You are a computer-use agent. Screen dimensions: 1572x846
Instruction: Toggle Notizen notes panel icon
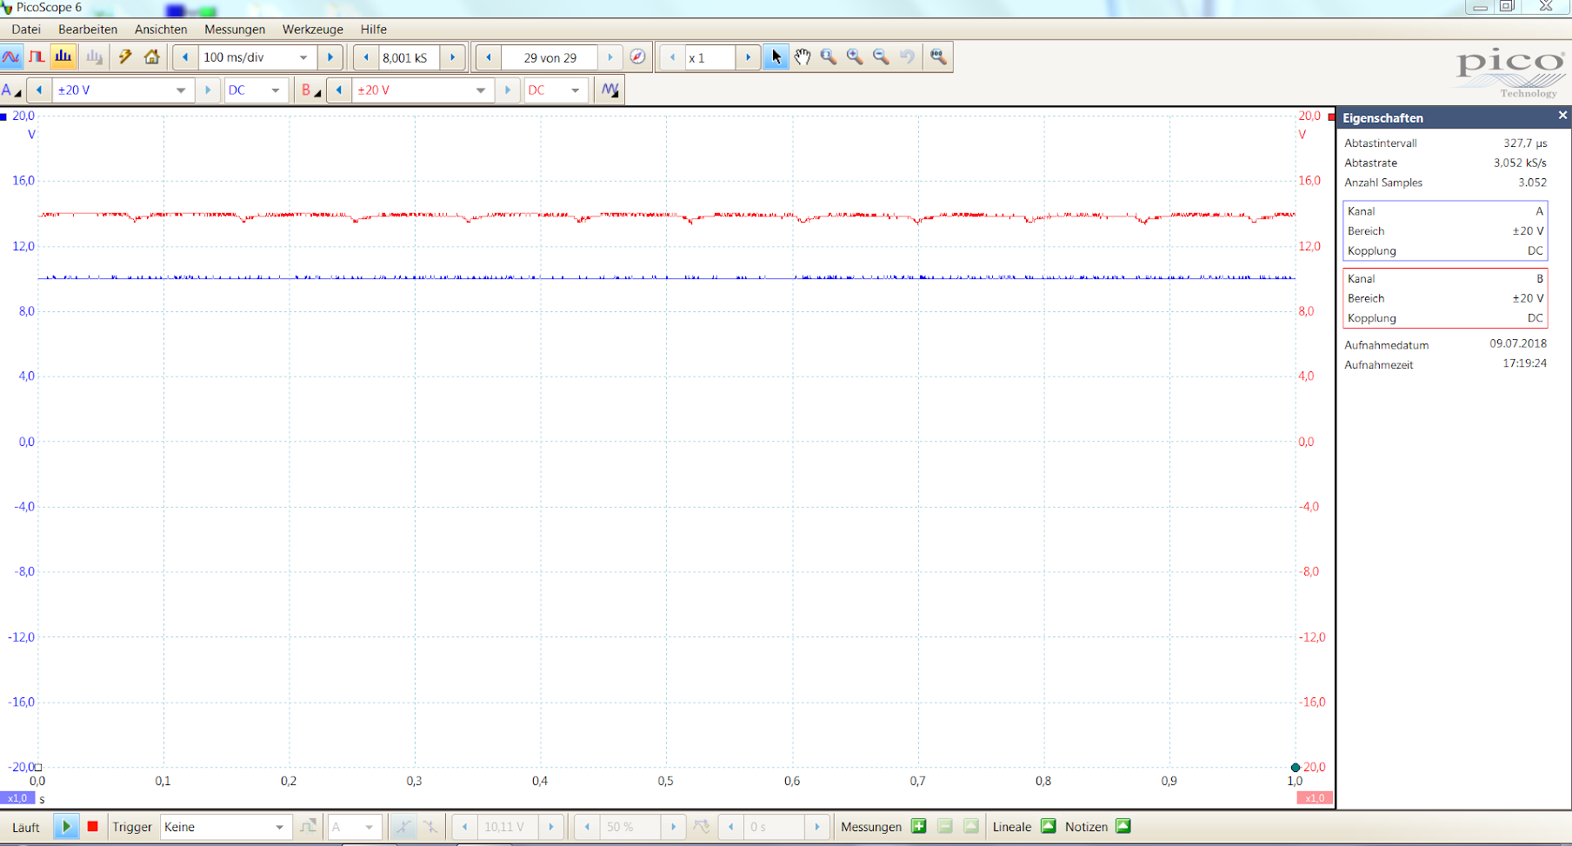point(1123,827)
